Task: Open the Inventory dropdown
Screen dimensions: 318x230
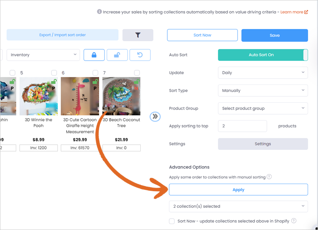Action: 43,55
